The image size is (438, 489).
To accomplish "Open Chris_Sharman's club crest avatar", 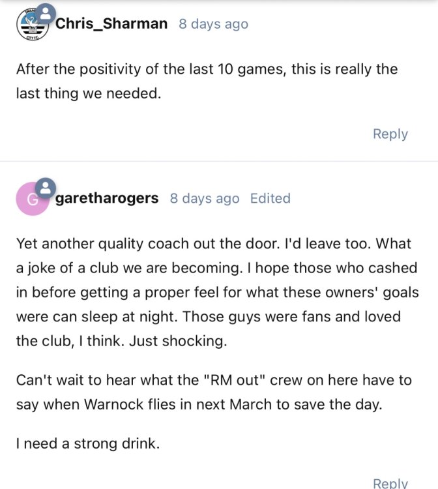I will [x=30, y=26].
